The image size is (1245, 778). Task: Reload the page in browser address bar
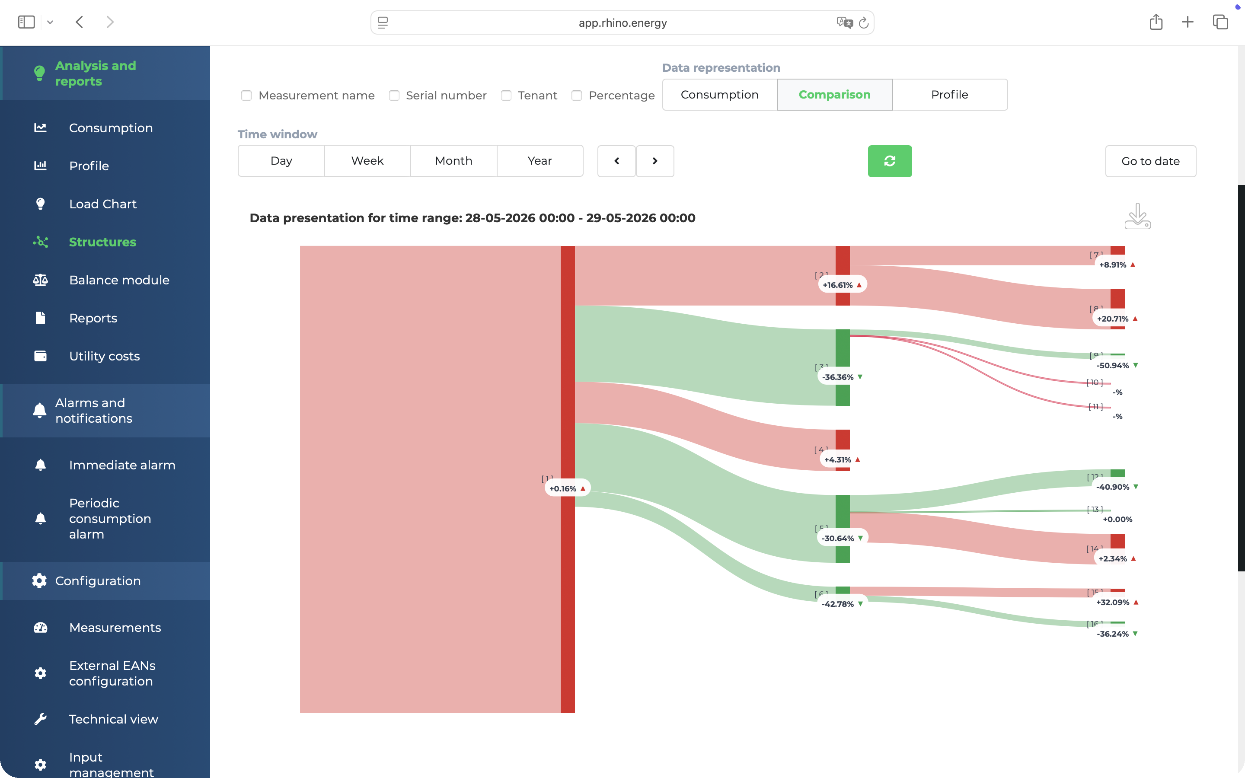click(864, 22)
